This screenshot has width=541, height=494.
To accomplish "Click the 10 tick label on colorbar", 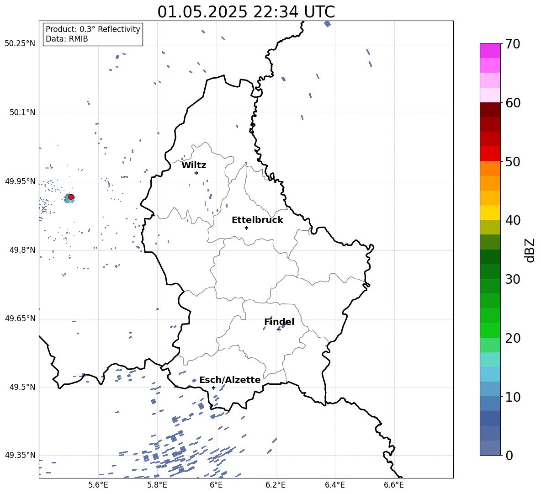I will pos(512,397).
